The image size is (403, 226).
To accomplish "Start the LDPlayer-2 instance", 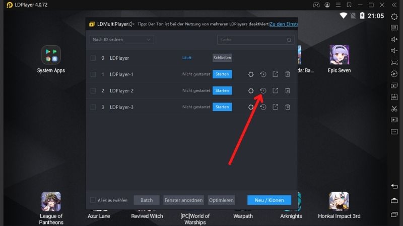I will pos(222,91).
